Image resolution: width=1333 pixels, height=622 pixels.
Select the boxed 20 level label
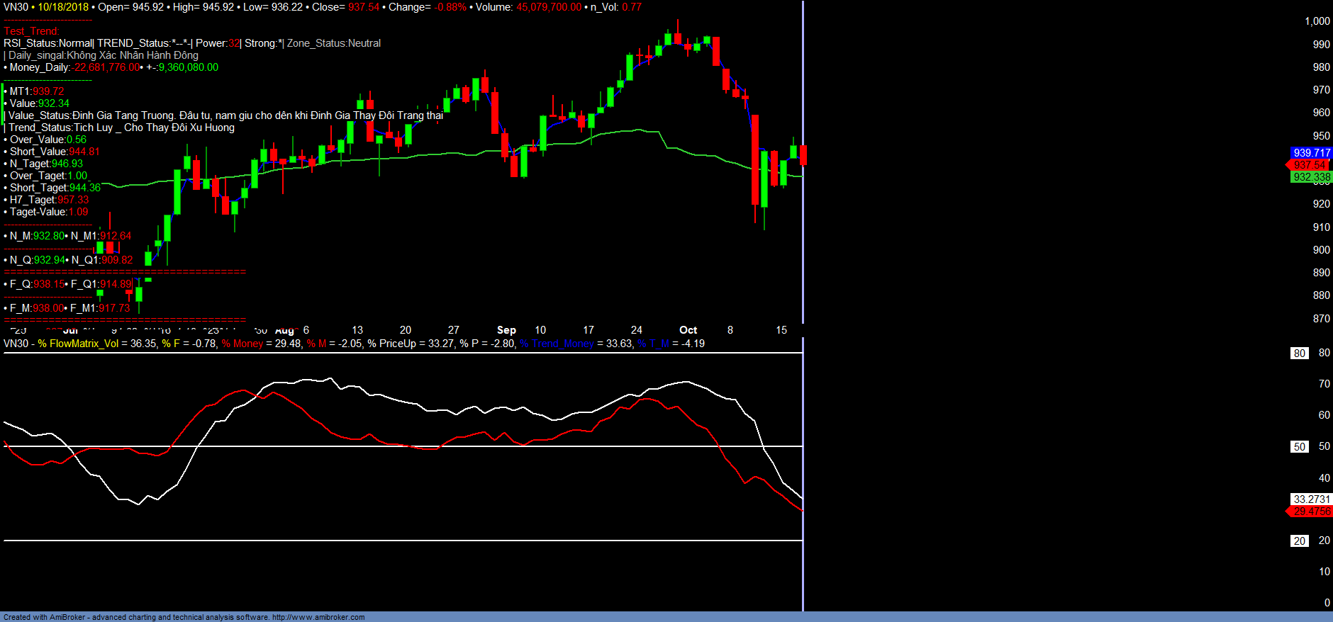[x=1299, y=541]
